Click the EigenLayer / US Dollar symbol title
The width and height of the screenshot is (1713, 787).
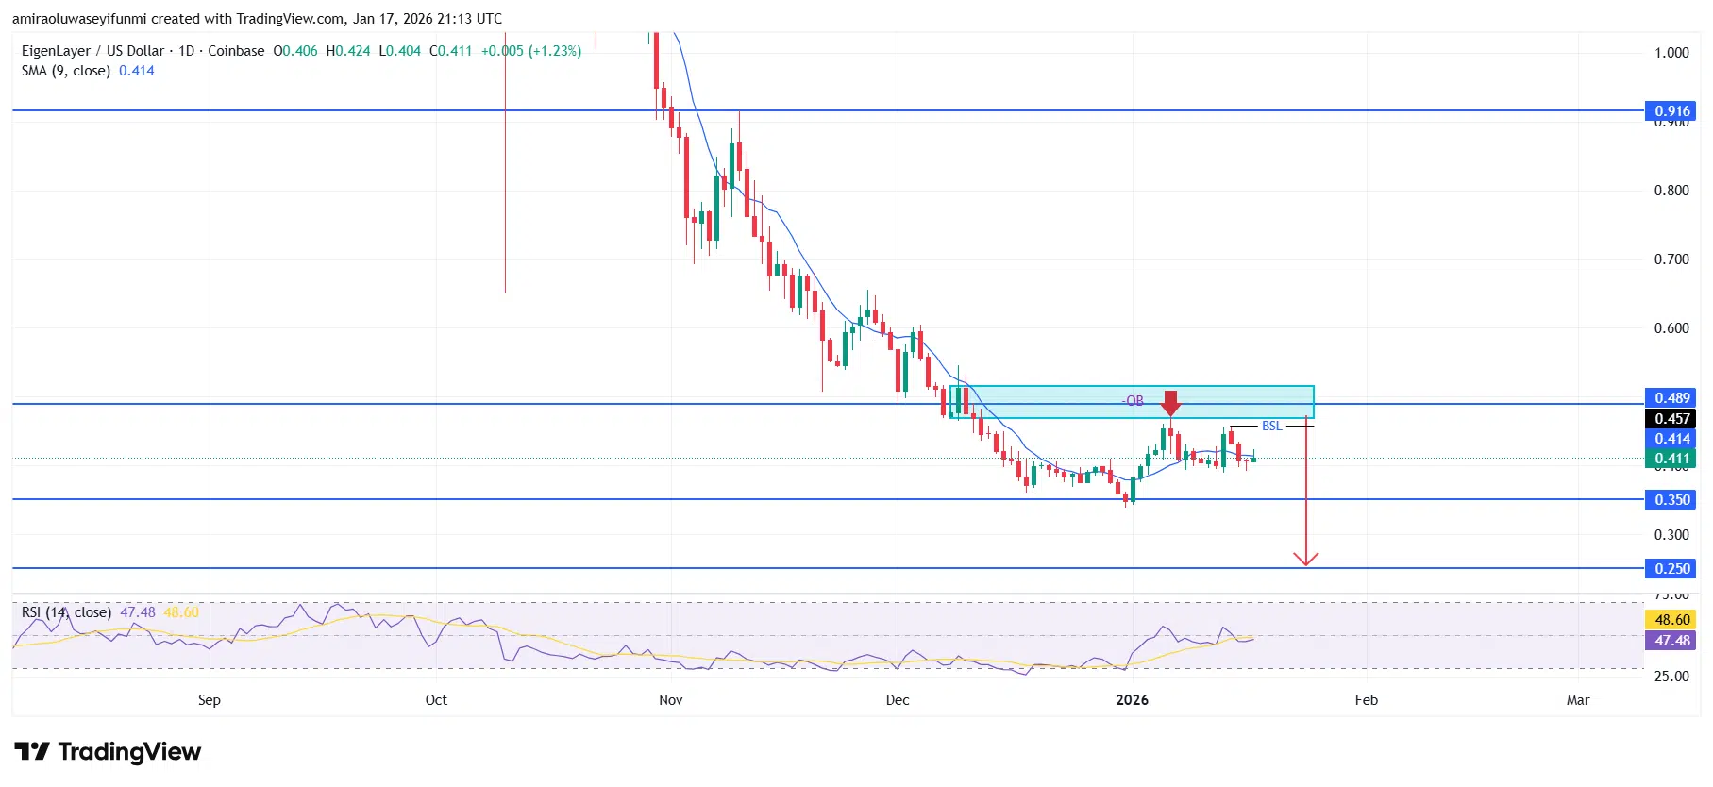pyautogui.click(x=92, y=51)
